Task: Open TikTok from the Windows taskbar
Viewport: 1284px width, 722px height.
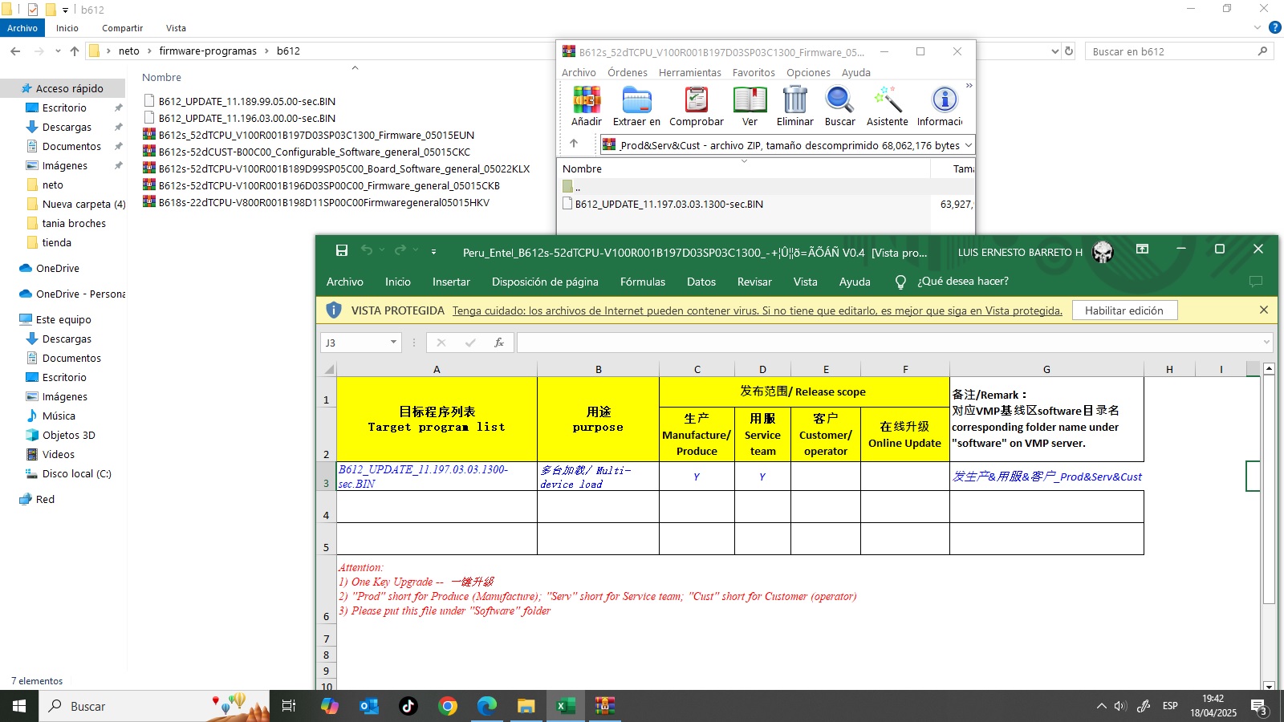Action: pos(408,706)
